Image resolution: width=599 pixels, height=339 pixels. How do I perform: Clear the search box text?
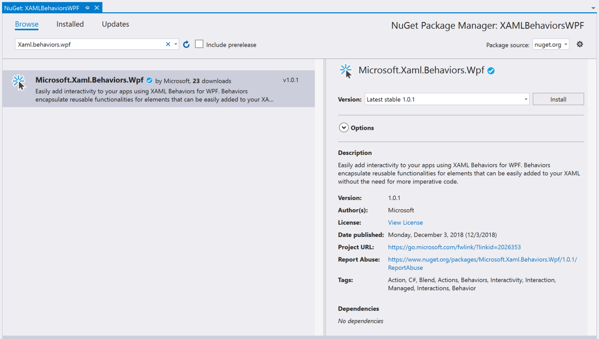click(168, 45)
